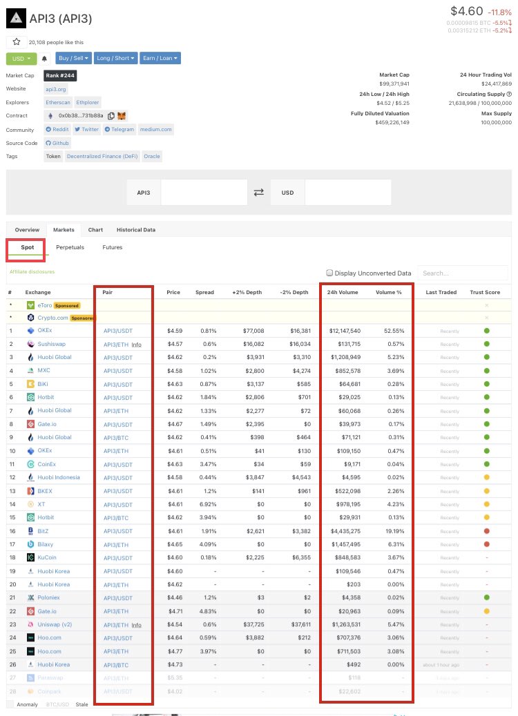Sort by 24h Volume column header
This screenshot has height=716, width=518.
pyautogui.click(x=343, y=292)
